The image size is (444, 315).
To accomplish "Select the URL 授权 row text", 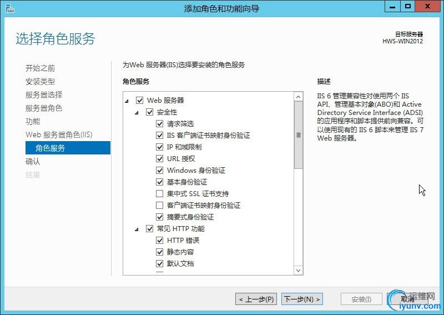I will point(181,158).
